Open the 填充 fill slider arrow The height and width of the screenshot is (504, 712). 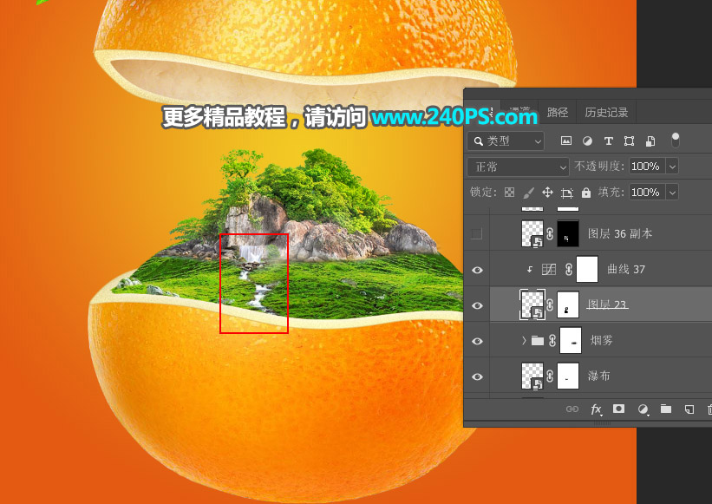tap(672, 193)
